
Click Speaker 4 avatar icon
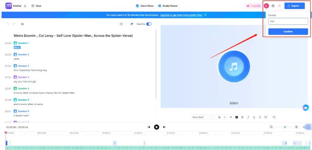(x=15, y=88)
